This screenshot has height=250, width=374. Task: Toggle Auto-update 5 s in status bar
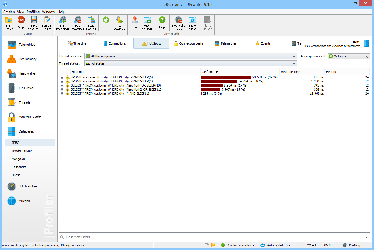pyautogui.click(x=275, y=245)
